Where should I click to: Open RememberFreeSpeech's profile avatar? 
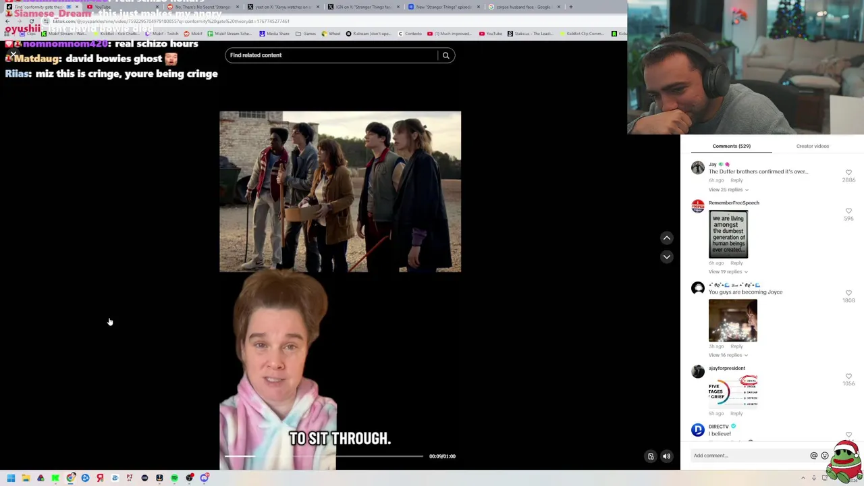click(697, 206)
